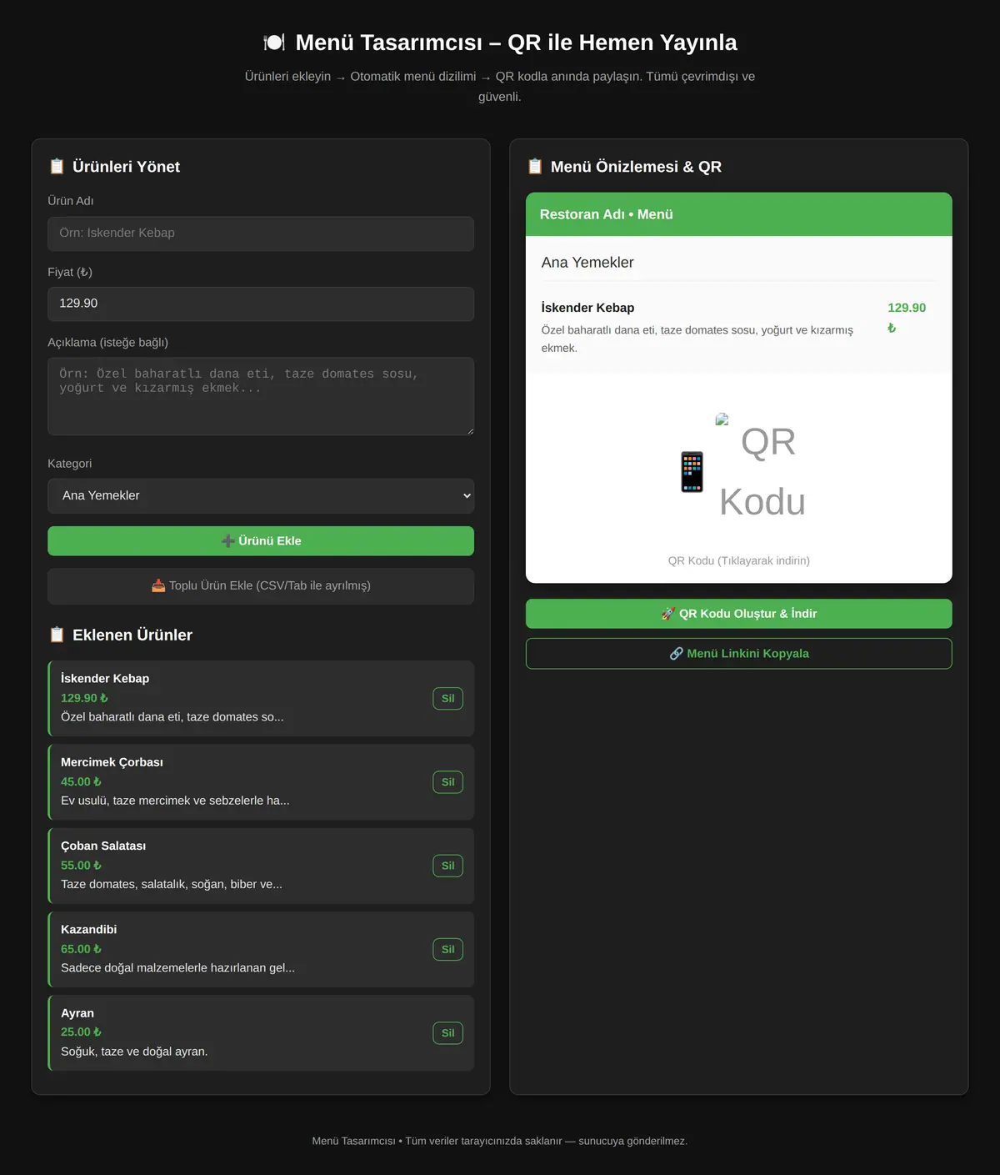Image resolution: width=1000 pixels, height=1175 pixels.
Task: Click the resize handle of the Açıklama textarea
Action: coord(469,430)
